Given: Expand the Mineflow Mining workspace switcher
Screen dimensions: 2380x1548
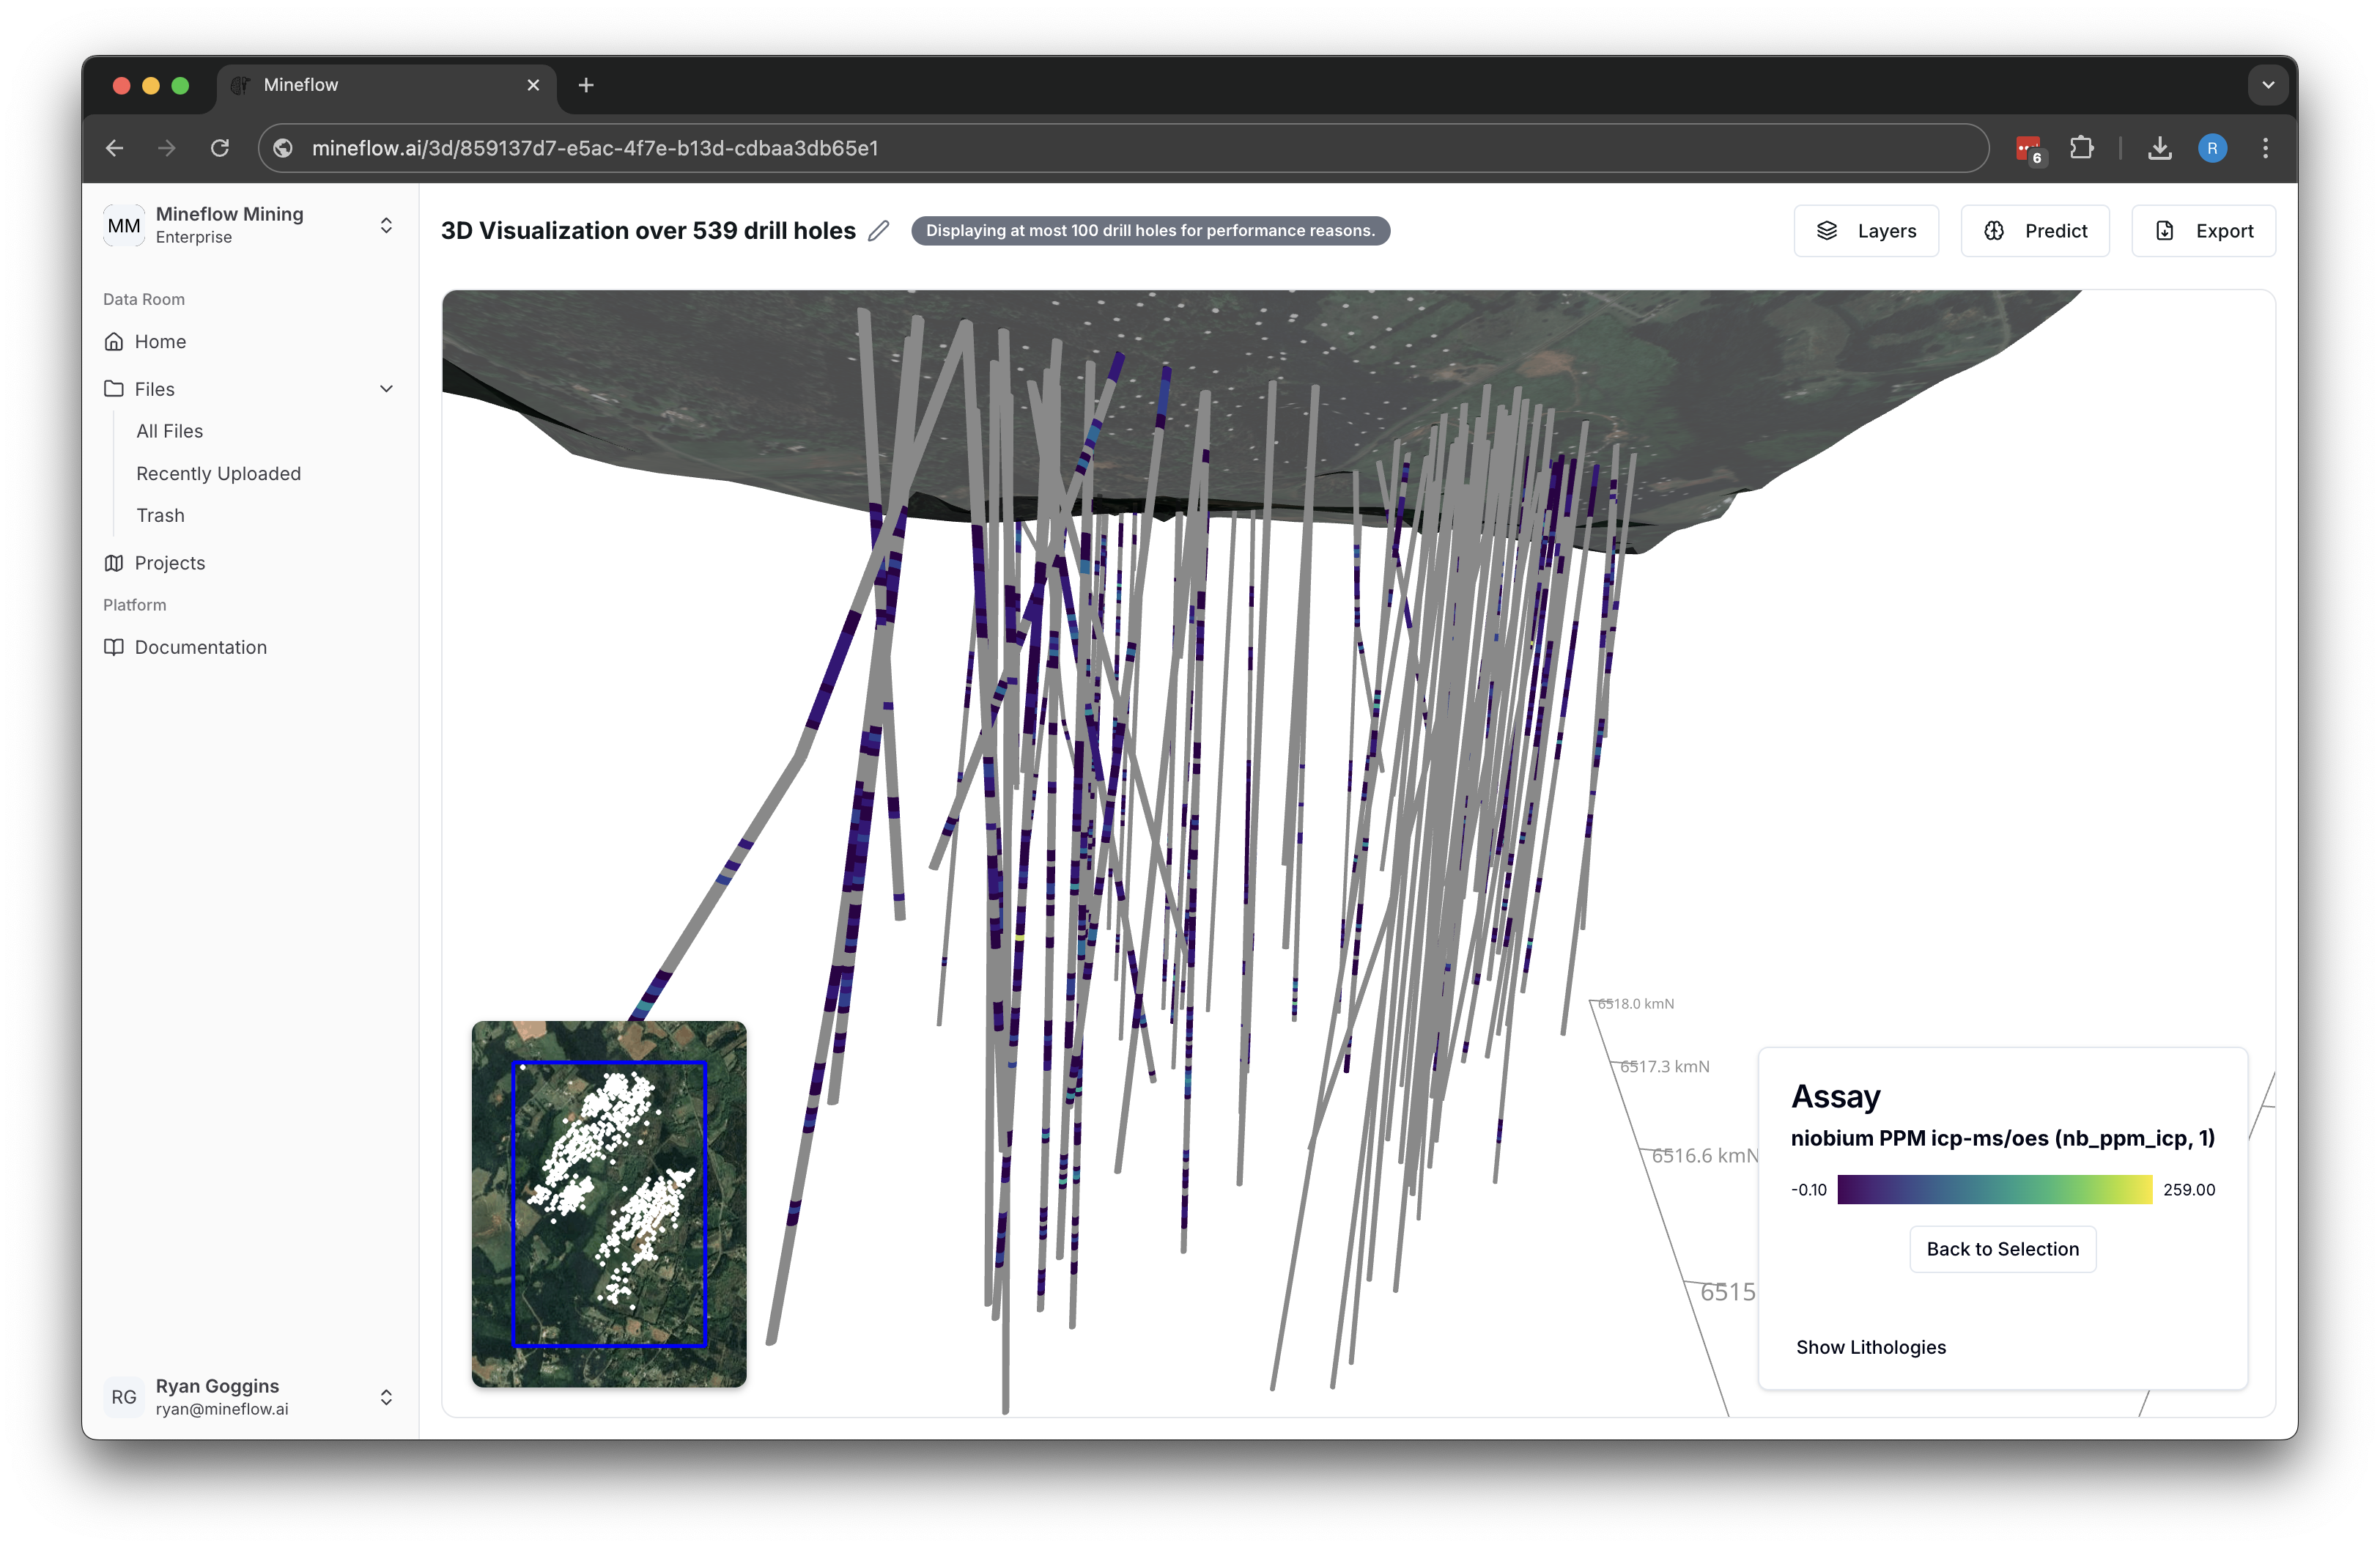Looking at the screenshot, I should [386, 225].
